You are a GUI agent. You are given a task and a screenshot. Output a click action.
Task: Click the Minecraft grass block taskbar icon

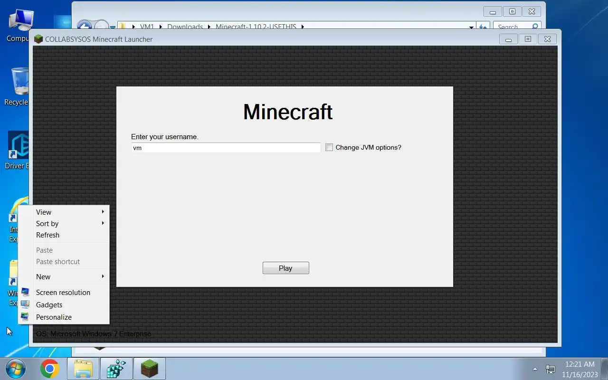coord(149,369)
